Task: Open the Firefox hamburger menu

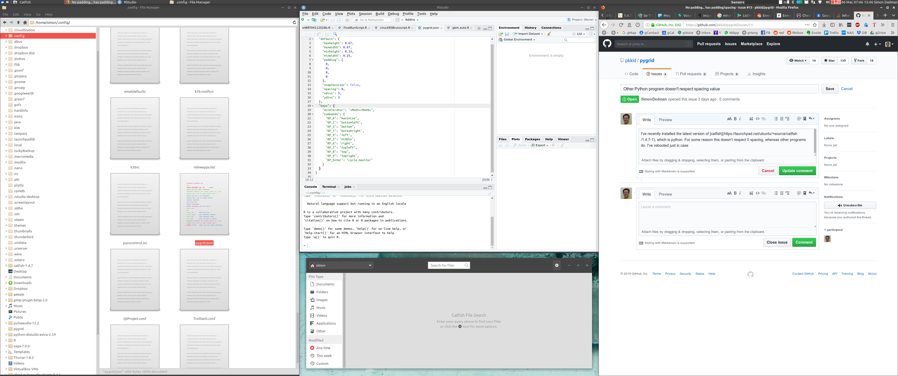Action: 893,25
